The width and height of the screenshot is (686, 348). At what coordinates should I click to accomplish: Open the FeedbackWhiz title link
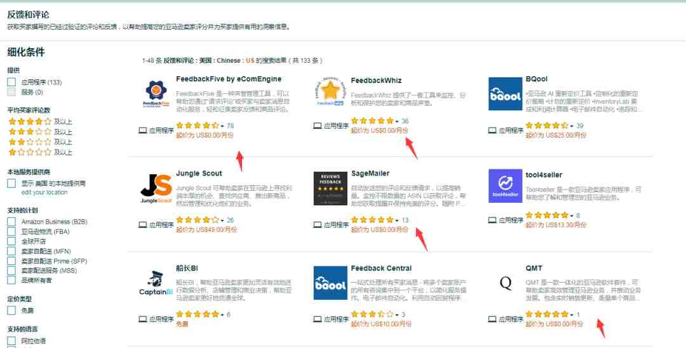pos(376,81)
